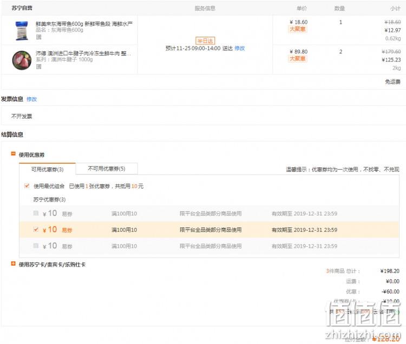Click the 苏宁优惠券(3) group label
Screen dimensions: 406x344
(49, 200)
